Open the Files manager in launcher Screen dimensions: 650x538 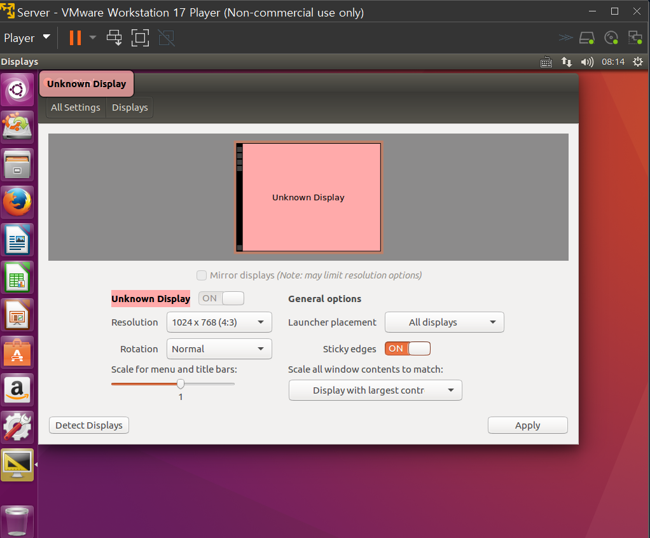(17, 165)
